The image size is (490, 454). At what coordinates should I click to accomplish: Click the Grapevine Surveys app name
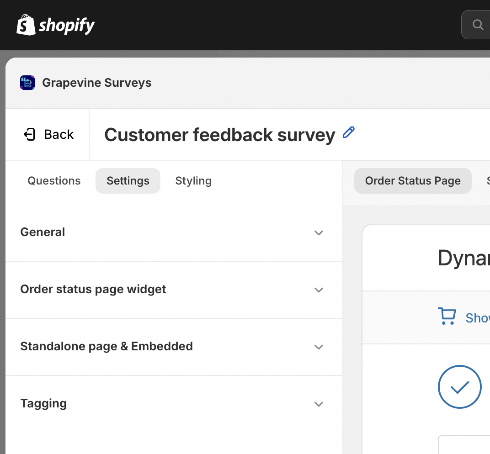[x=97, y=83]
